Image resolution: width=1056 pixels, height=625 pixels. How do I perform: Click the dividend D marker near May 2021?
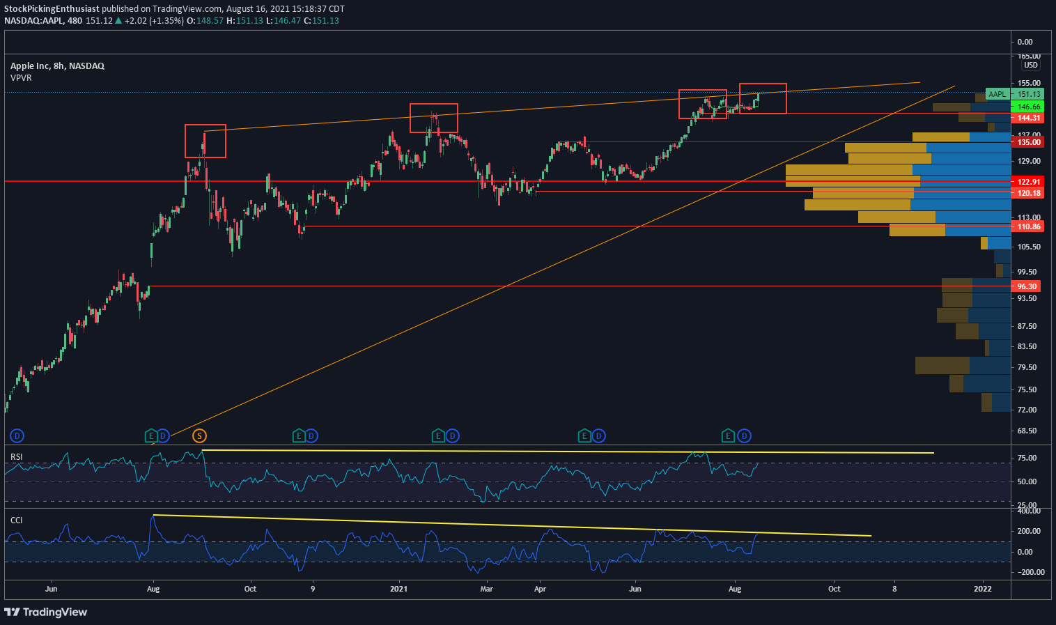(x=598, y=436)
